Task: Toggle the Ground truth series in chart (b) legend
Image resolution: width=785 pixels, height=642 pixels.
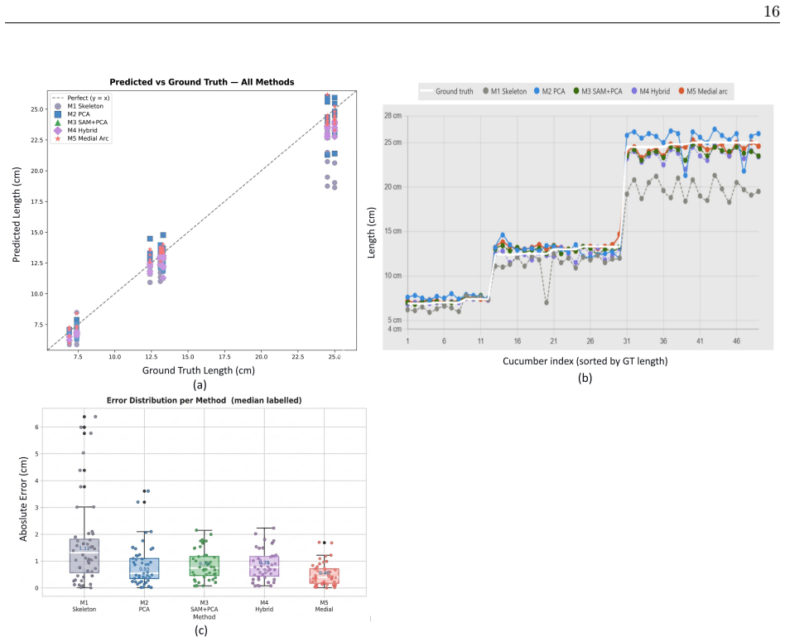Action: point(446,91)
